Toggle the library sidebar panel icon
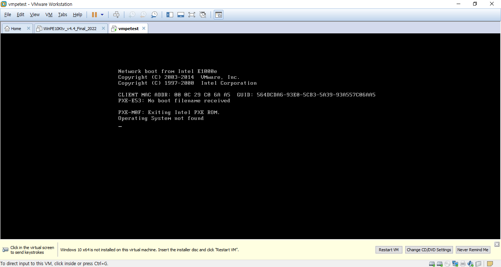Viewport: 501px width, 267px height. pyautogui.click(x=170, y=15)
